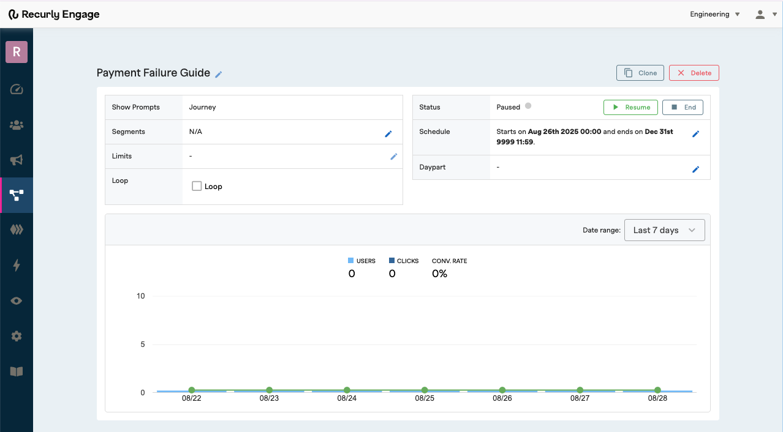Open the documentation book sidebar icon
The height and width of the screenshot is (432, 783).
pos(17,371)
